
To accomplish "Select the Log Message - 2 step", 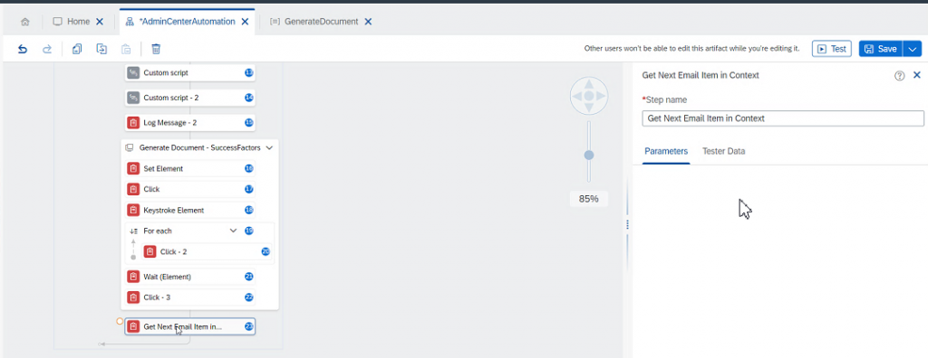I will coord(190,123).
